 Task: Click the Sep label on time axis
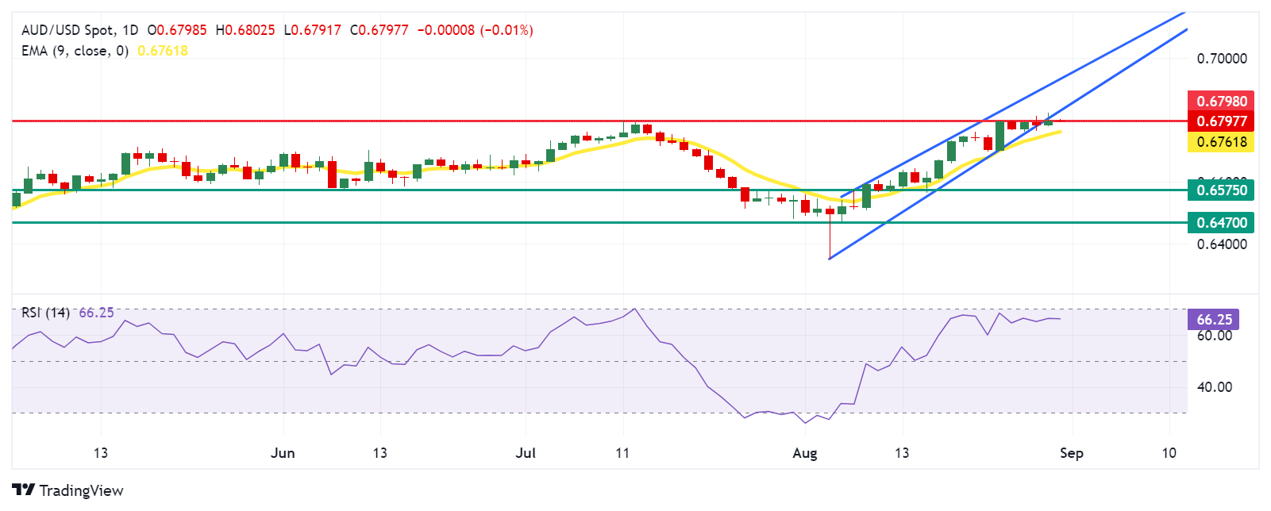(x=1071, y=453)
